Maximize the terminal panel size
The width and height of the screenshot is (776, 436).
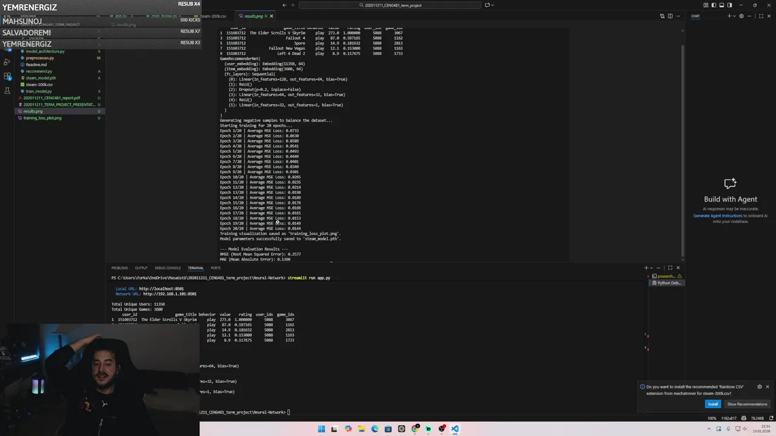[x=670, y=268]
